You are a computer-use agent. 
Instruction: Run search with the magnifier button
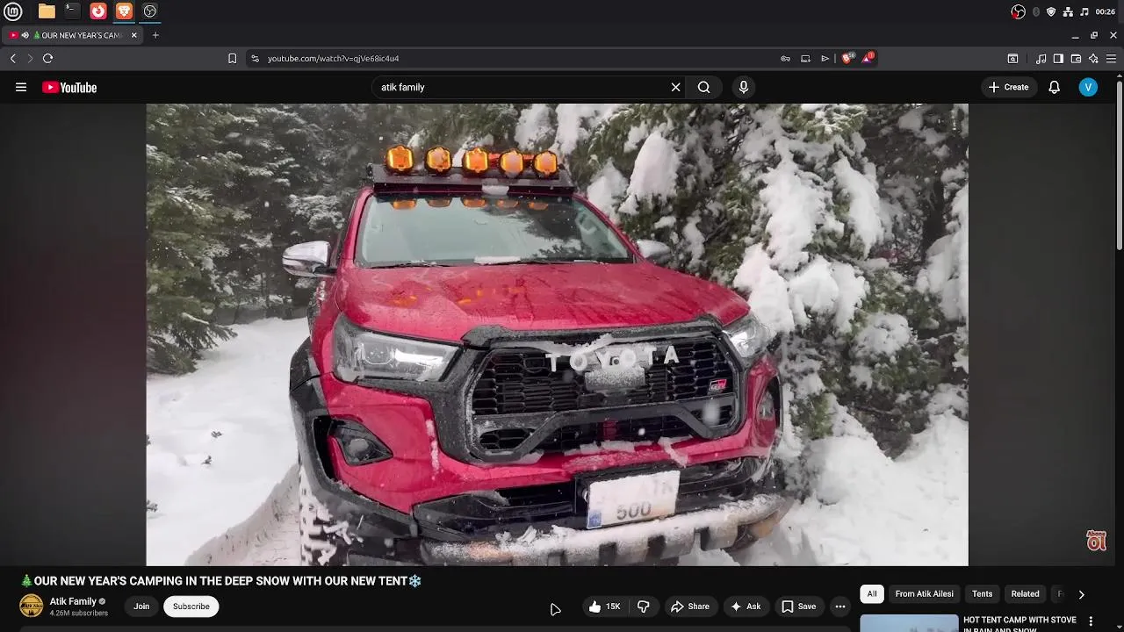pyautogui.click(x=703, y=87)
